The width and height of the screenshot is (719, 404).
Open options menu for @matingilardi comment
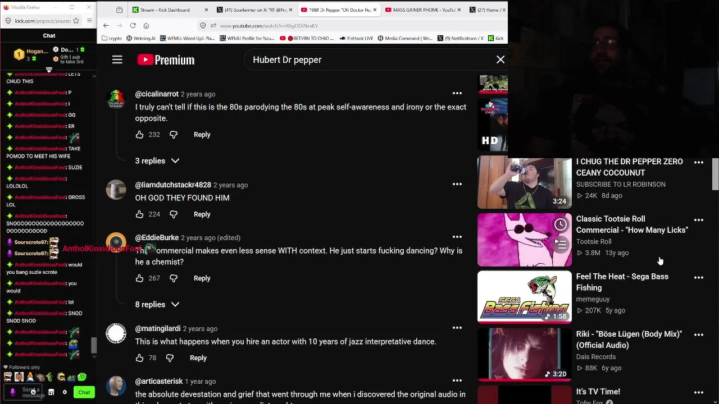click(x=457, y=328)
